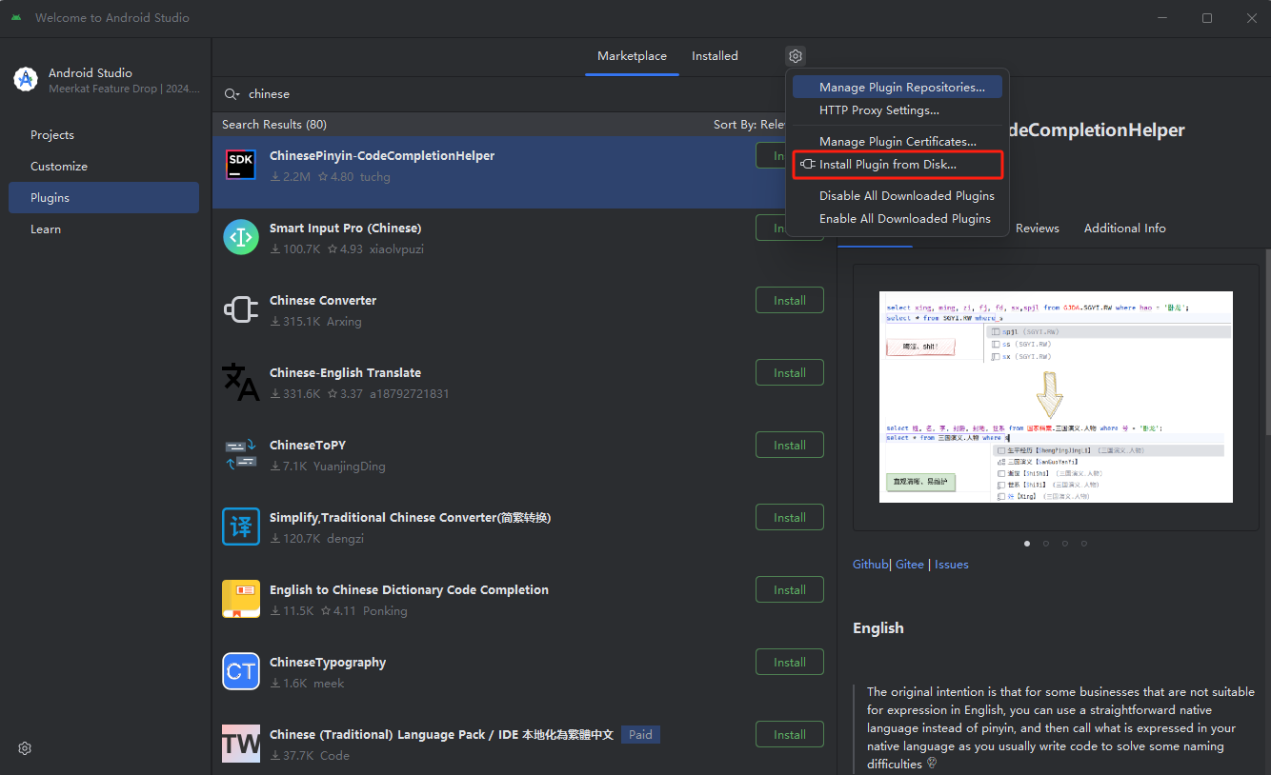
Task: Click the ChineseTypography CT icon
Action: tap(241, 671)
